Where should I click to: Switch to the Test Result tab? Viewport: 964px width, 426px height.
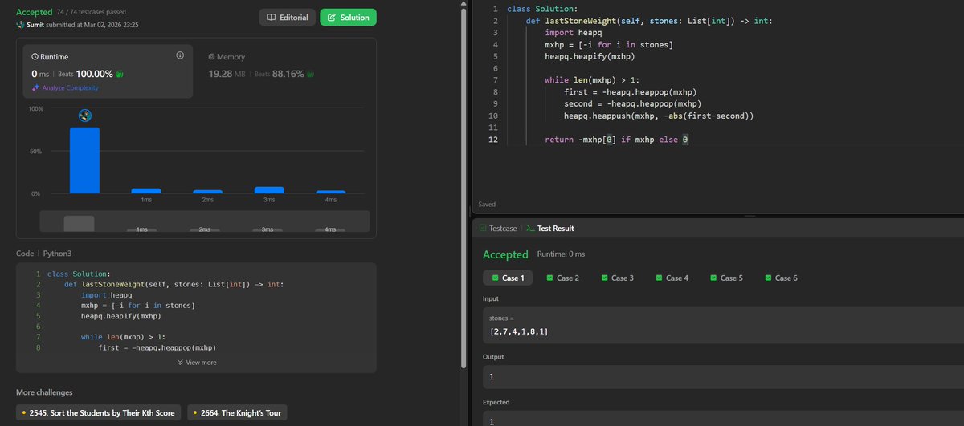tap(549, 229)
